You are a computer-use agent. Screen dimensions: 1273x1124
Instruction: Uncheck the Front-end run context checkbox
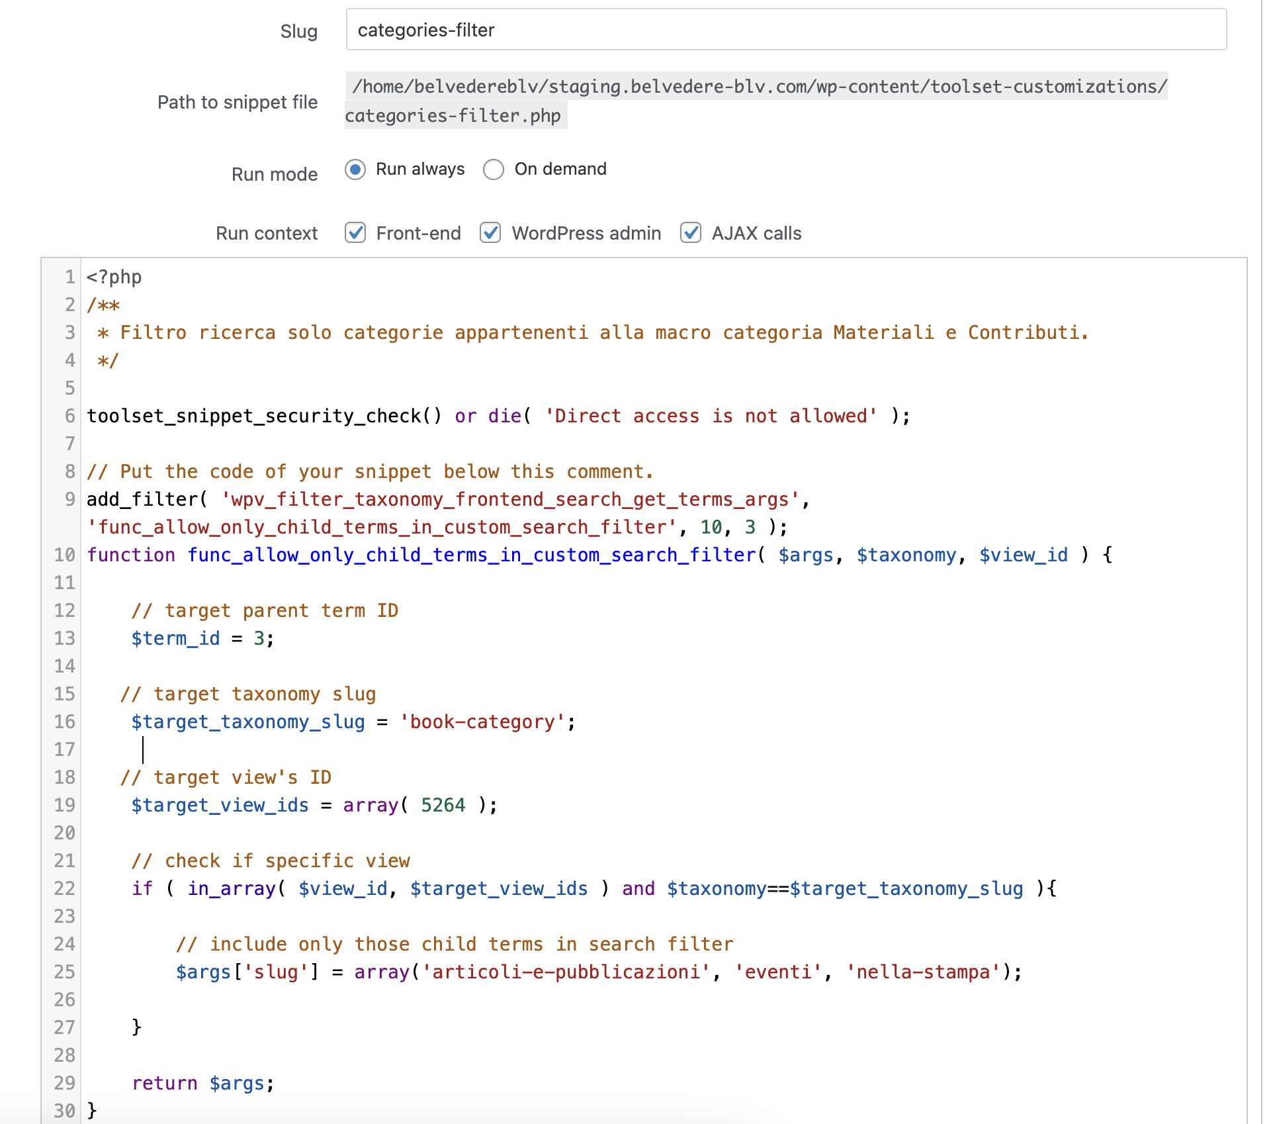[x=355, y=233]
